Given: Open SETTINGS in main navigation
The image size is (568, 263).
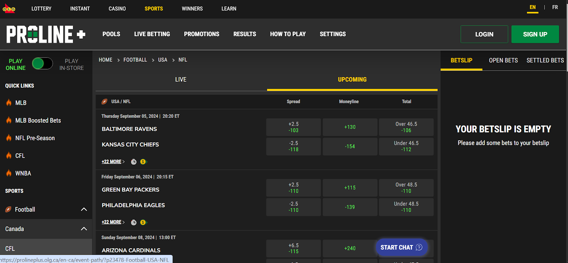Looking at the screenshot, I should tap(333, 34).
